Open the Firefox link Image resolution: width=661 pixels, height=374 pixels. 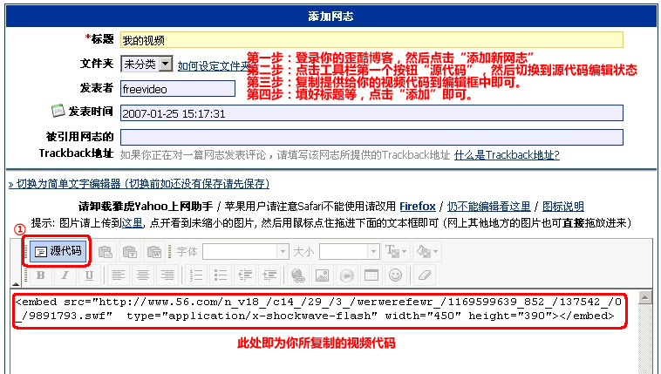pos(418,207)
